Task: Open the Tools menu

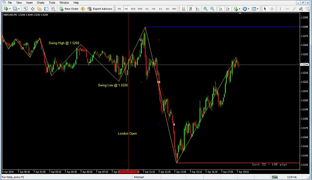Action: (x=52, y=2)
